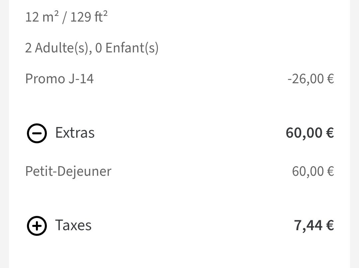The width and height of the screenshot is (359, 268).
Task: Click the 12 m² room size
Action: 41,17
